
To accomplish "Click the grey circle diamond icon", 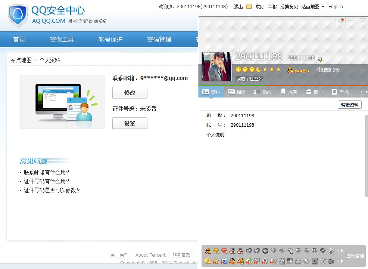I will pos(265,251).
